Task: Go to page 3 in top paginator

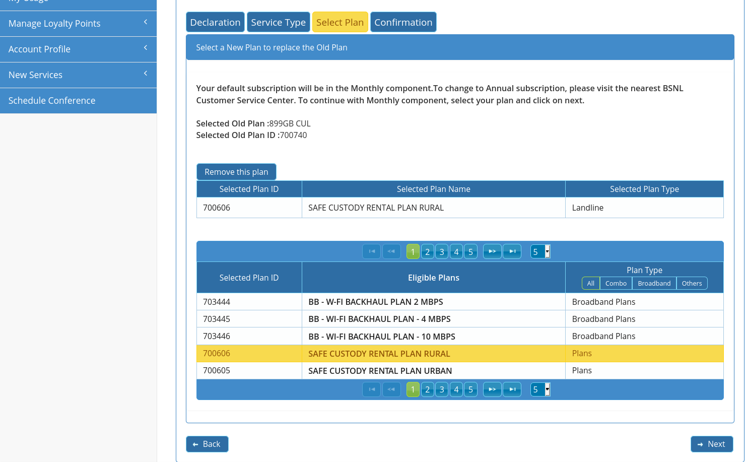Action: (x=442, y=251)
